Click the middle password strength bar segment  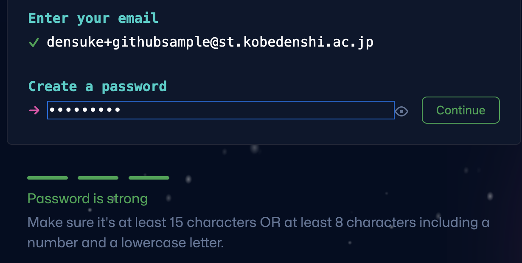click(x=98, y=178)
